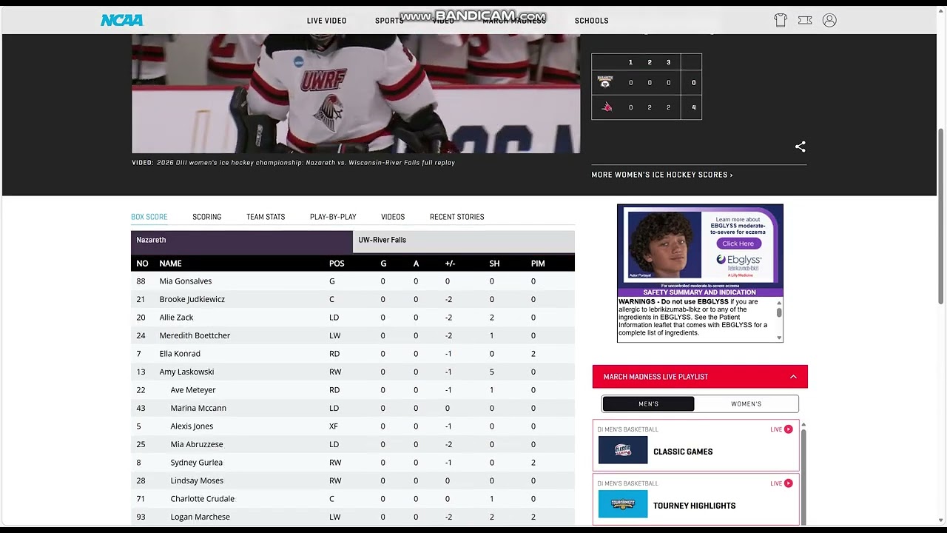Click the SH column header
Image resolution: width=947 pixels, height=533 pixels.
(494, 264)
